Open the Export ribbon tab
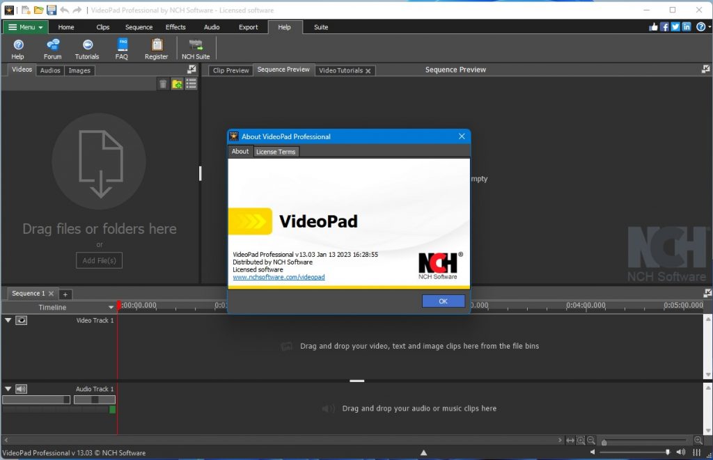The width and height of the screenshot is (713, 460). tap(249, 27)
